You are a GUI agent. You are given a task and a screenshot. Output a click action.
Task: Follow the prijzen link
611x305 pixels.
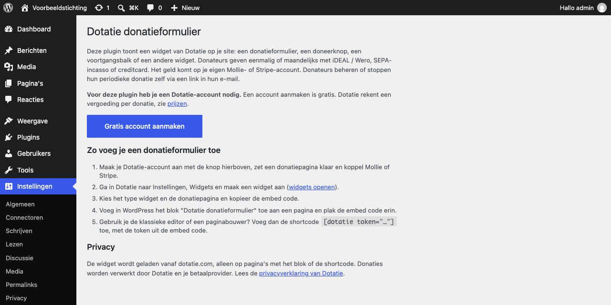[177, 103]
